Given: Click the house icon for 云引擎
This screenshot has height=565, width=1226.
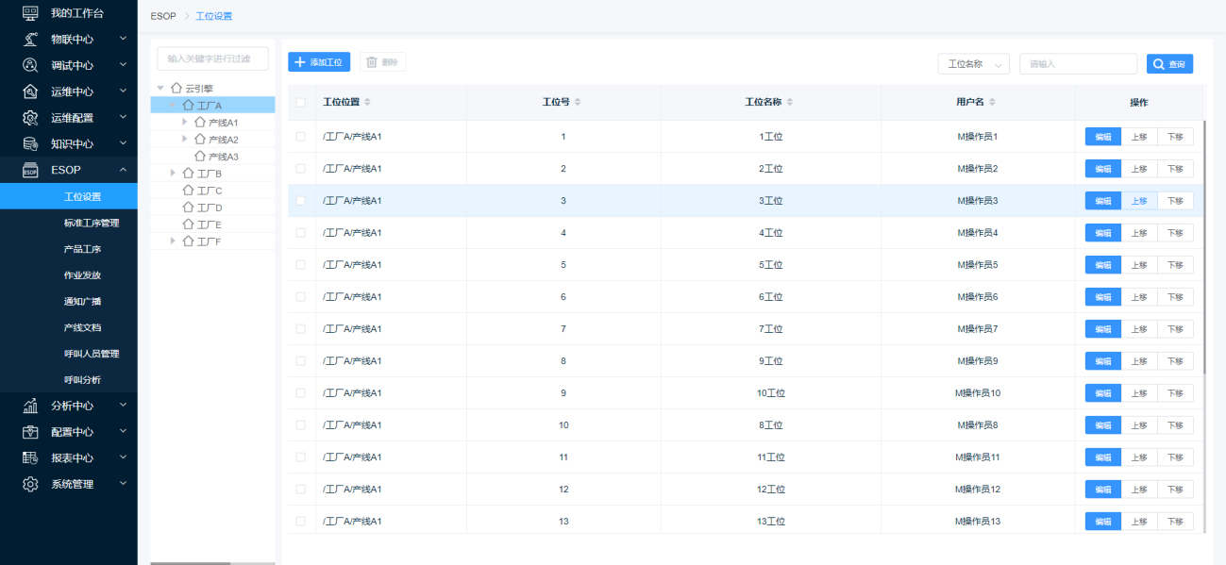Looking at the screenshot, I should (176, 88).
